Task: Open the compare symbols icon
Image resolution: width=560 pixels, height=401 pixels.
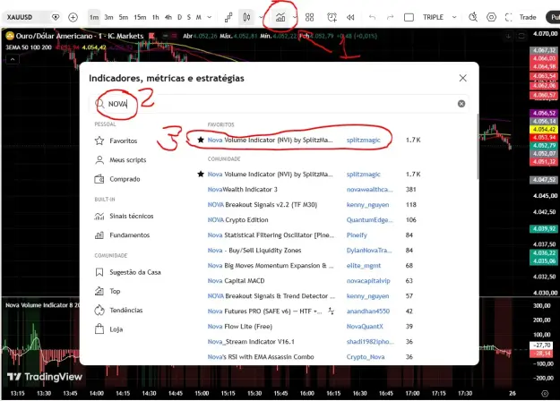Action: 228,17
